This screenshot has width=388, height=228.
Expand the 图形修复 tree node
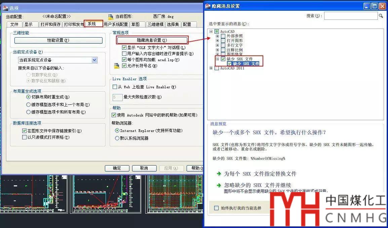coord(217,54)
